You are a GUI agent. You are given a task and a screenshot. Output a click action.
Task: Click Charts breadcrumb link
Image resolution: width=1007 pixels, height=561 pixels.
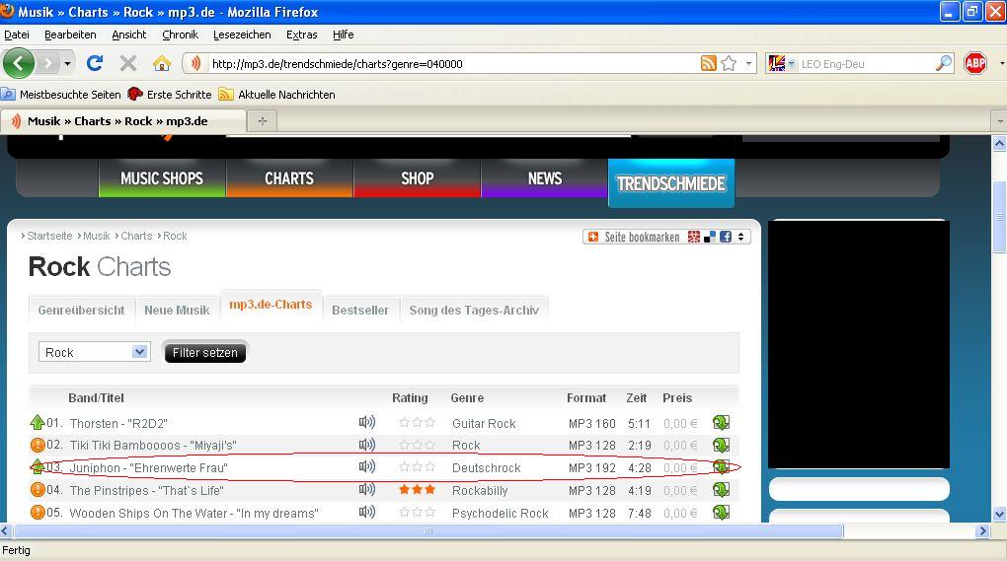[136, 236]
